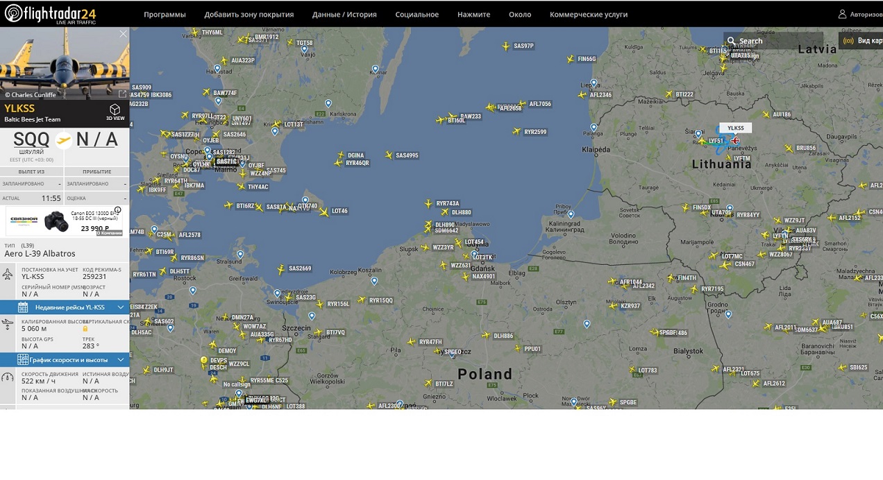Click the AFL2612 plane marker
This screenshot has height=480, width=883.
[755, 383]
